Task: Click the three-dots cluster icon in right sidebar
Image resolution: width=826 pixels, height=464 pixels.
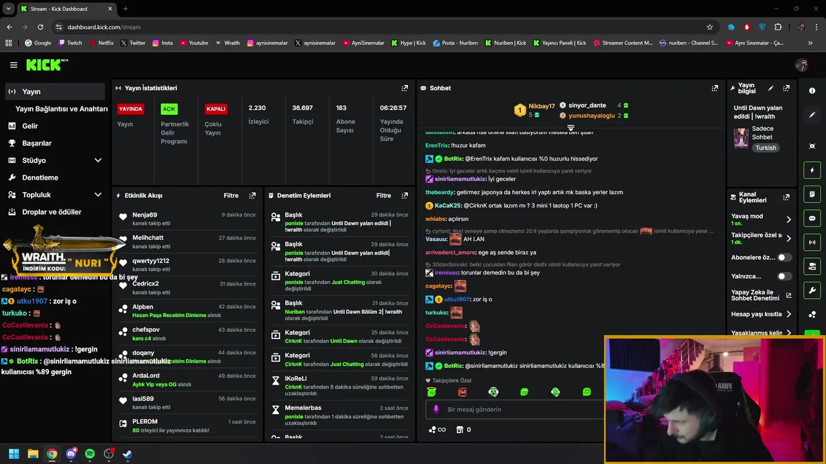Action: [x=812, y=314]
